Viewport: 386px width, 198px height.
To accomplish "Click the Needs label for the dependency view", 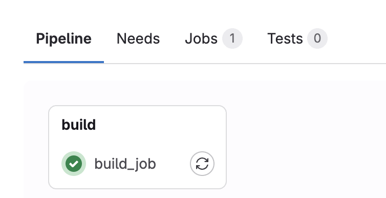I will coord(138,38).
